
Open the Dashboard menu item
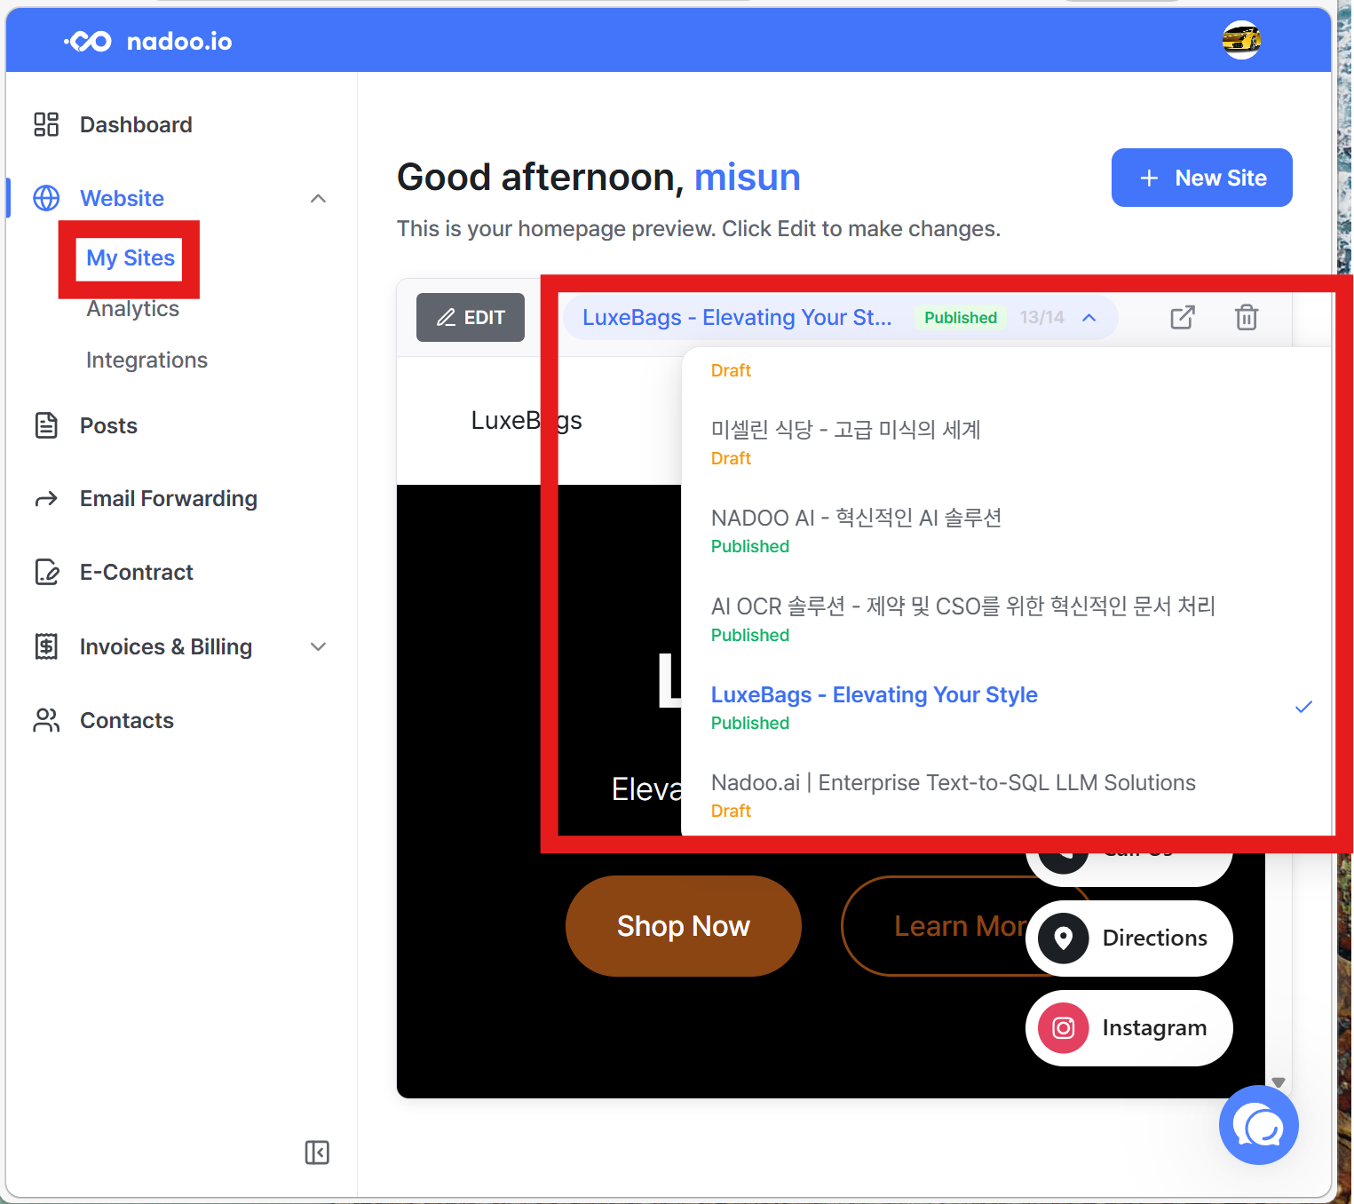pos(136,124)
